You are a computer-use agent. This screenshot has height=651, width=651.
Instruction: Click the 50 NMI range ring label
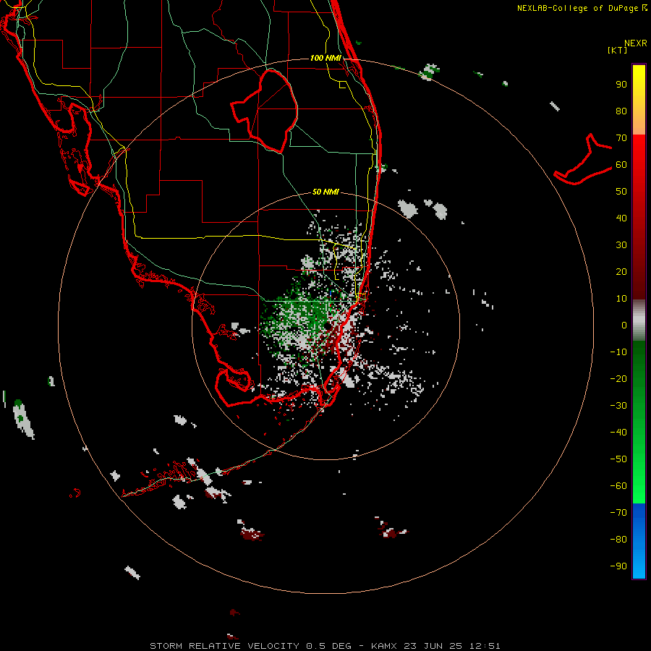coord(325,192)
